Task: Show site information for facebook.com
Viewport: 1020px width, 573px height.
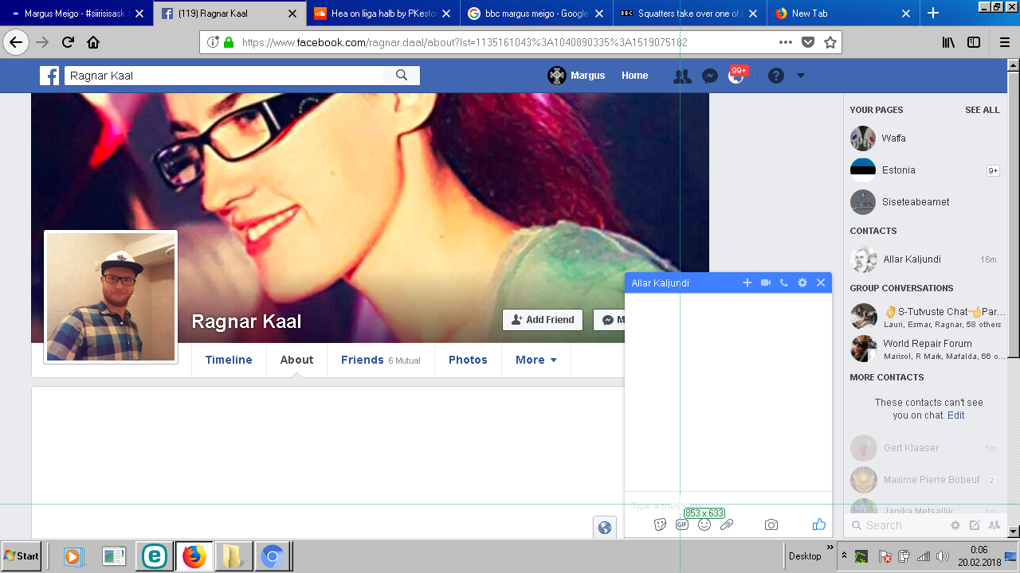Action: click(x=213, y=42)
